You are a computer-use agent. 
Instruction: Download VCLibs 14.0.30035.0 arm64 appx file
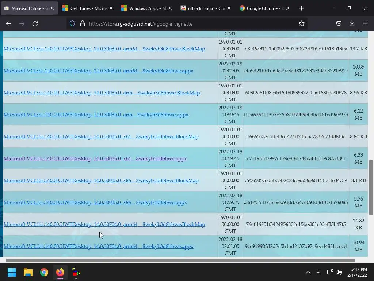point(99,71)
